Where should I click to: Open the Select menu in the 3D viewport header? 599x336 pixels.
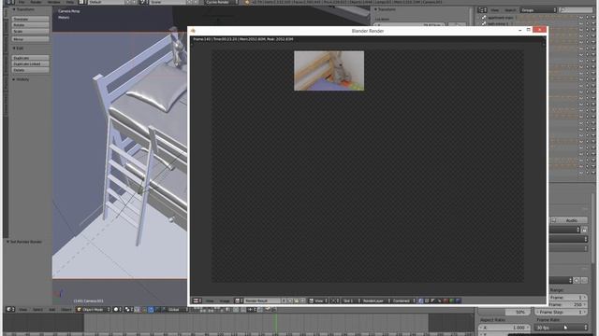coord(37,309)
